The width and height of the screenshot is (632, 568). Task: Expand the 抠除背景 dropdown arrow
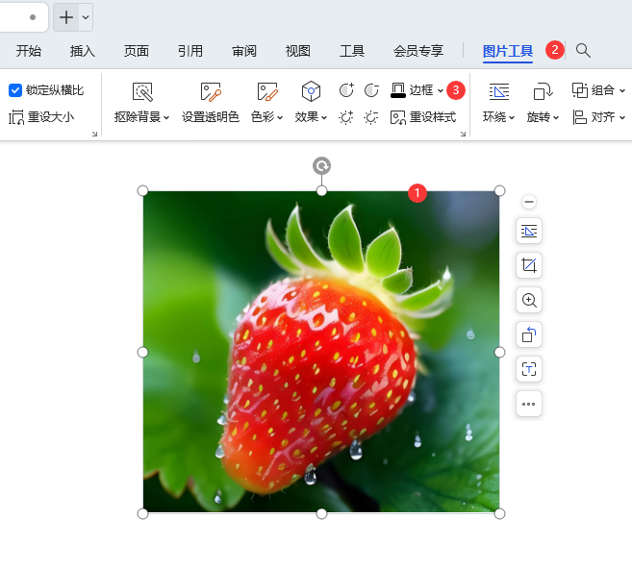(166, 117)
